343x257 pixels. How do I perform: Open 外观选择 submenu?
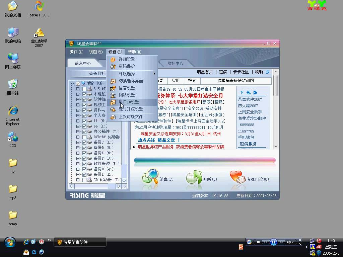(x=132, y=74)
